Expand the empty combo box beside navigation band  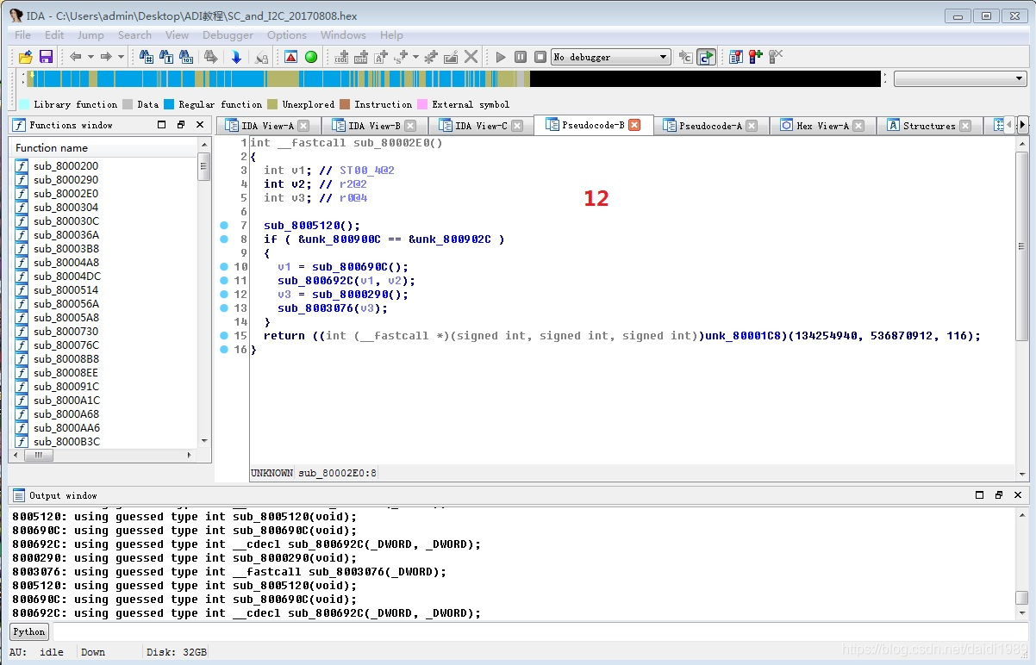coord(1019,78)
